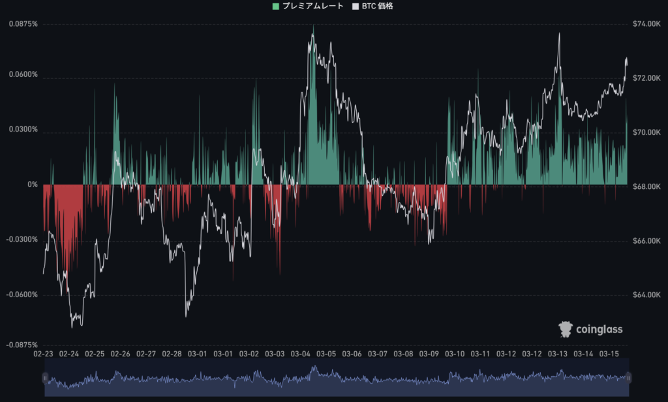This screenshot has width=668, height=402.
Task: Click the 02-26 date label
Action: [120, 354]
